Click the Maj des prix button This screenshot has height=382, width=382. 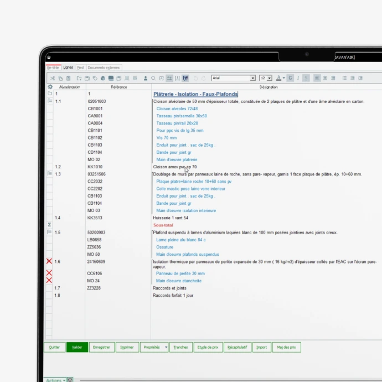[287, 347]
